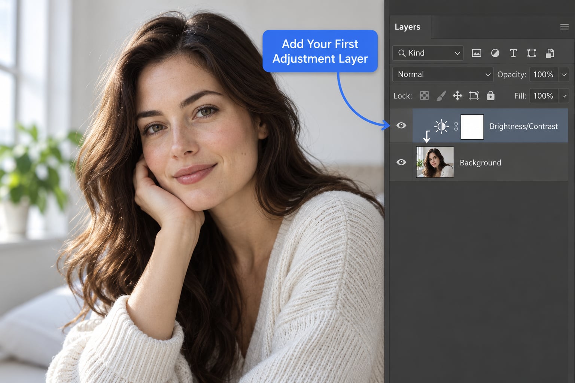The height and width of the screenshot is (383, 575).
Task: Click the Opacity 100% value field
Action: click(544, 74)
